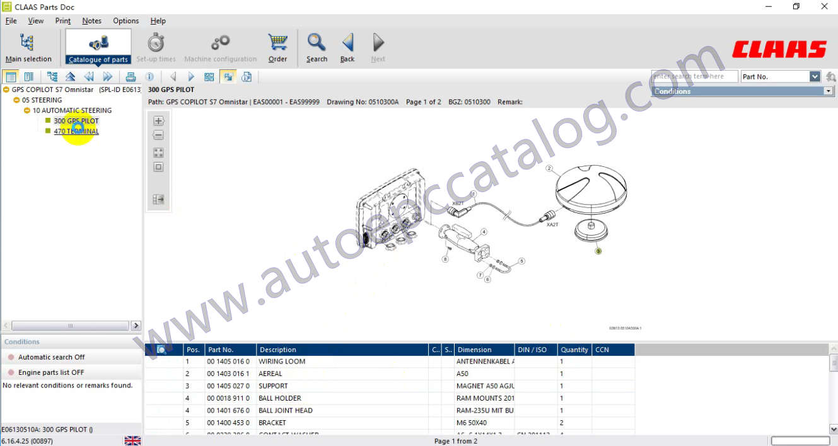The width and height of the screenshot is (838, 446).
Task: Collapse the GPS COPILOT S7 Omnistar node
Action: (6, 89)
